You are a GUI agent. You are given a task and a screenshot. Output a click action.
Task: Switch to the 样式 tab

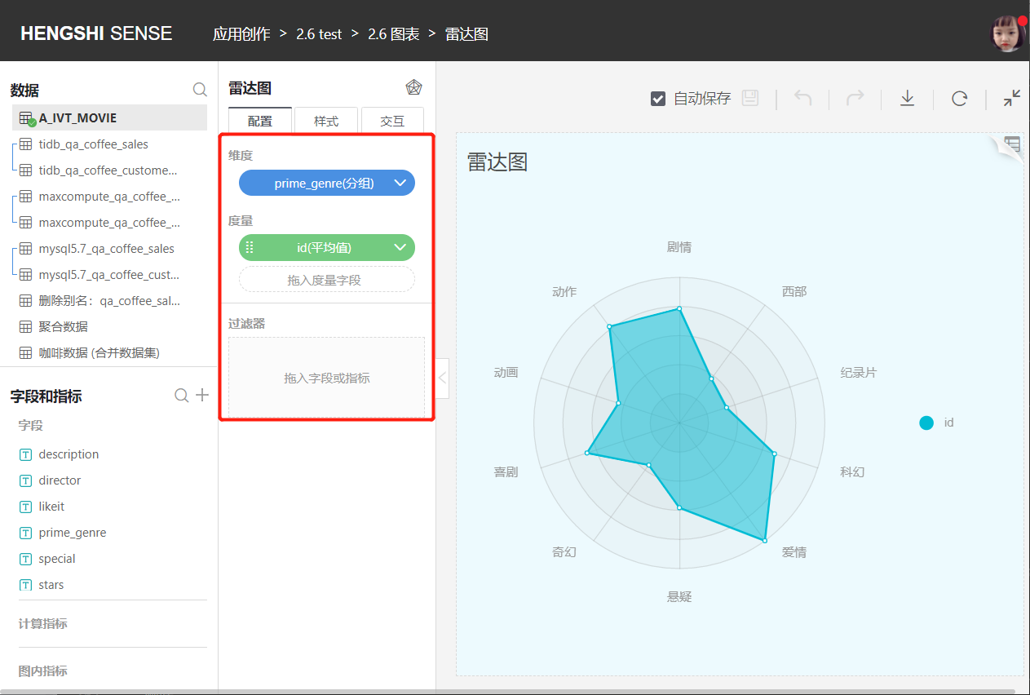(x=326, y=121)
